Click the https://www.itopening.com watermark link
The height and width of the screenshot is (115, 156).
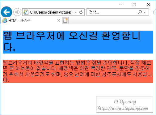tap(123, 109)
